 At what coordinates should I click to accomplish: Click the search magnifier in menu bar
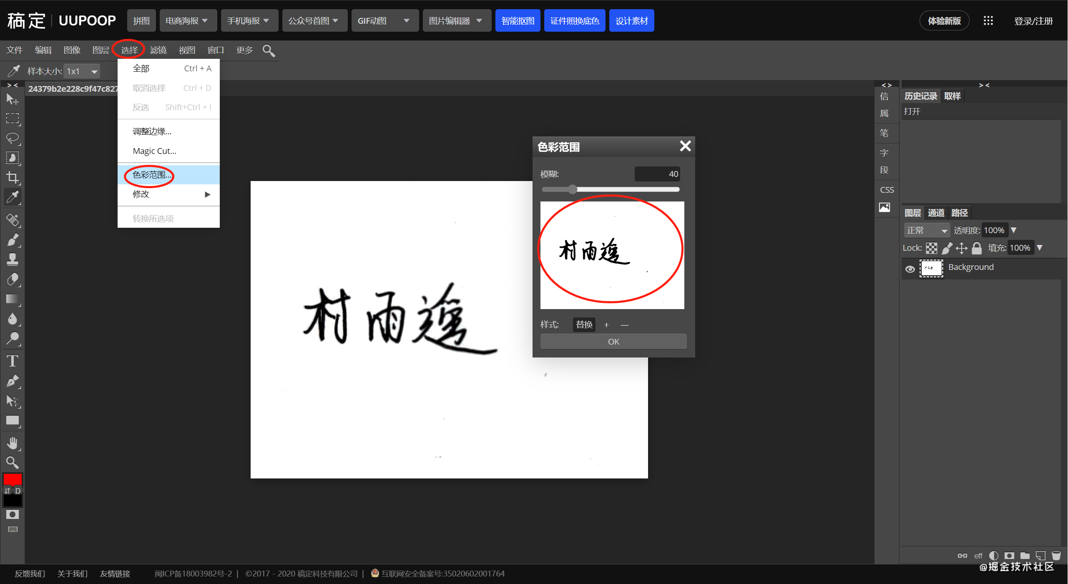[269, 50]
